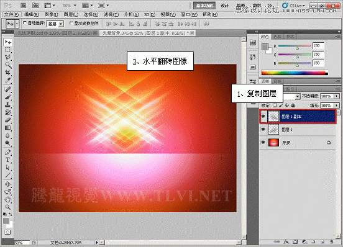The height and width of the screenshot is (247, 343).
Task: Reset default foreground background colors icon
Action: click(x=5, y=215)
